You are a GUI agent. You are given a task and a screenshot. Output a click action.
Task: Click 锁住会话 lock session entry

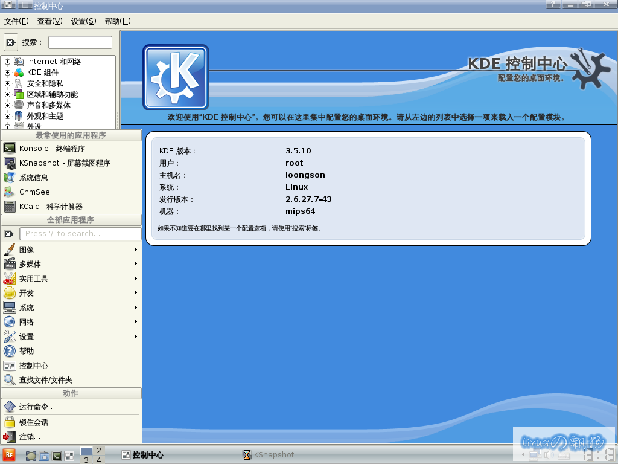click(33, 422)
